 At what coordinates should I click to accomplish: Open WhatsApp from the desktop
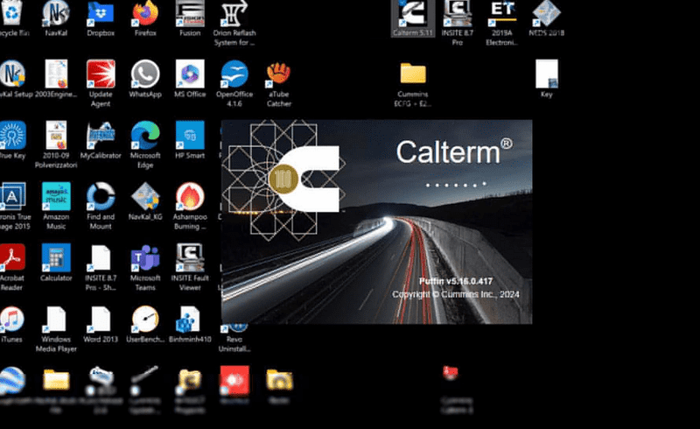tap(145, 79)
